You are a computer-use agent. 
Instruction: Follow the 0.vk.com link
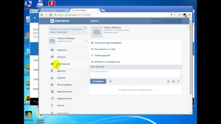(x=62, y=32)
